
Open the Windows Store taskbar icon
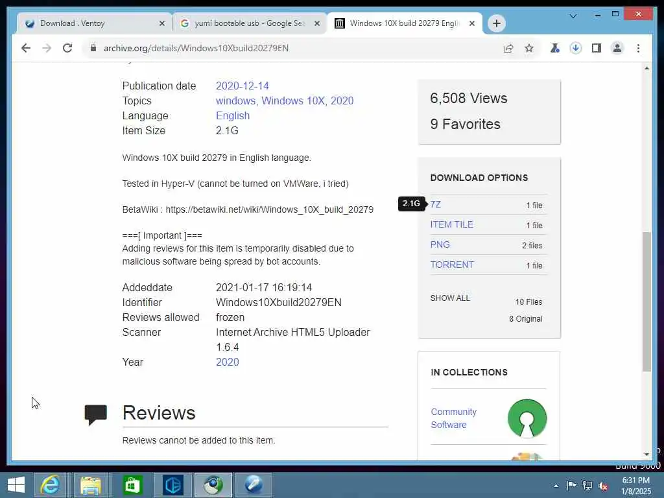coord(132,485)
